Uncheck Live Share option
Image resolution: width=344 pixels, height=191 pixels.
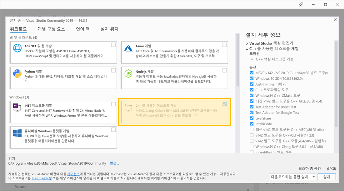tap(251, 118)
